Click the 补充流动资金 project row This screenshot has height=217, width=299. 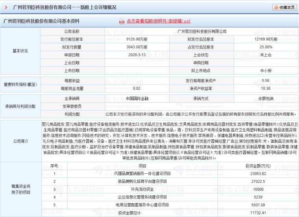(x=170, y=189)
